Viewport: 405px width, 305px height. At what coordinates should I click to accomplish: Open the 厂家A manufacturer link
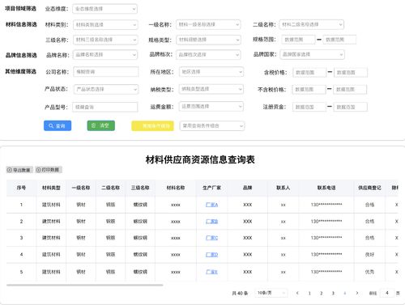[211, 205]
